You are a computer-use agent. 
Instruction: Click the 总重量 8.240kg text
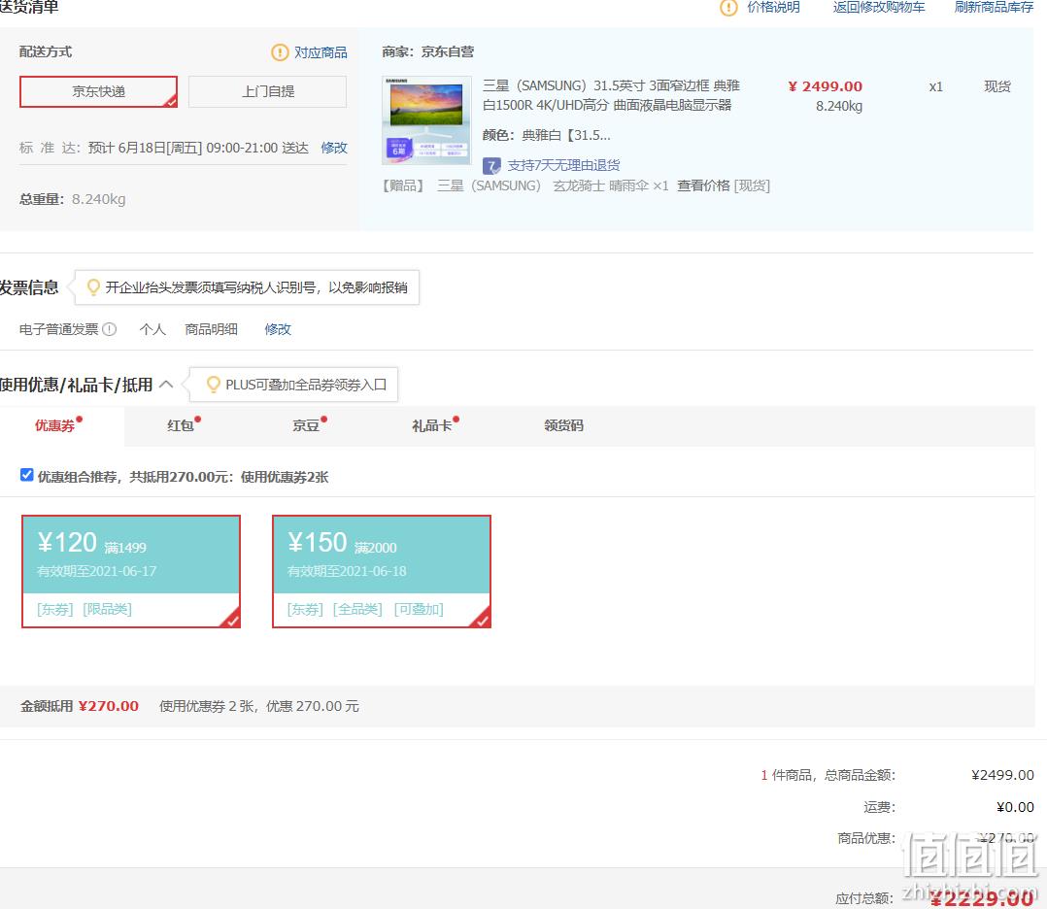click(72, 199)
